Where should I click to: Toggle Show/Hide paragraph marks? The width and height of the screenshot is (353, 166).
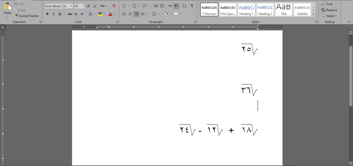[x=192, y=6]
